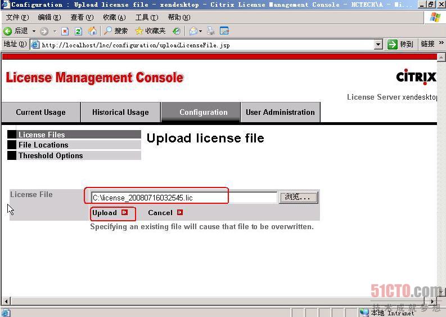The height and width of the screenshot is (317, 446).
Task: Open the Forward history dropdown arrow
Action: [x=55, y=31]
